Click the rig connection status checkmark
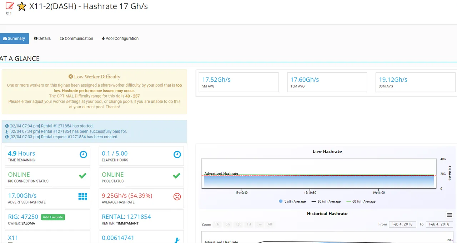The width and height of the screenshot is (457, 243). tap(82, 176)
